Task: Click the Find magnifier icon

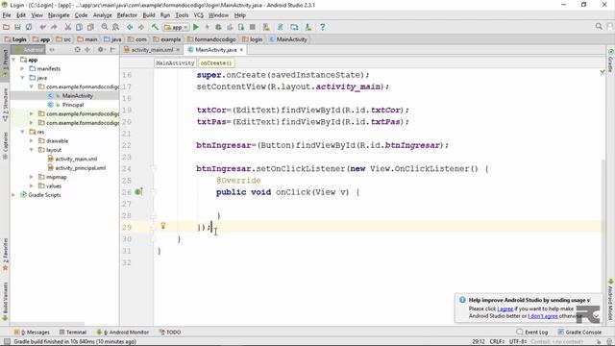Action: 105,27
